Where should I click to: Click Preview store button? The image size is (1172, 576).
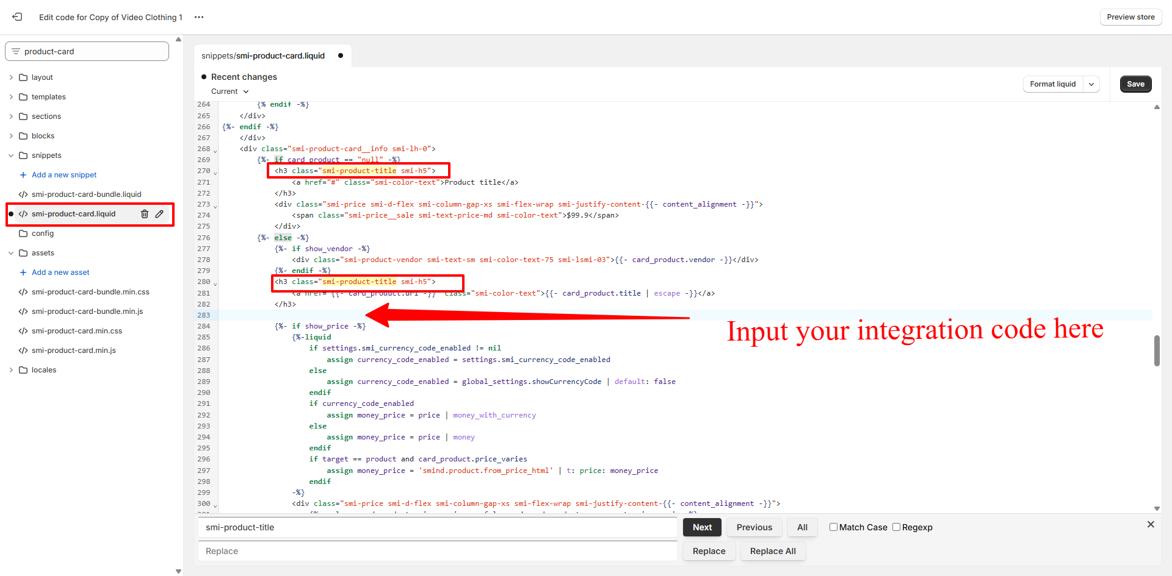[1130, 17]
